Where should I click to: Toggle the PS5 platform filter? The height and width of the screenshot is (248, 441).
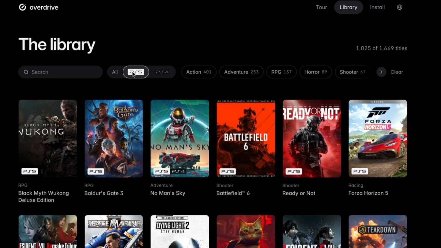click(136, 72)
